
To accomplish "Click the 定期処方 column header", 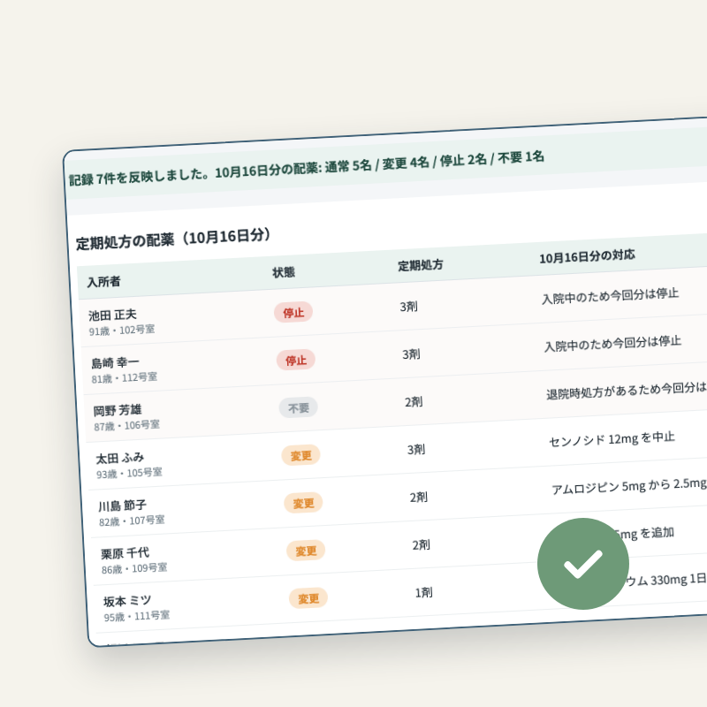I will click(x=421, y=265).
